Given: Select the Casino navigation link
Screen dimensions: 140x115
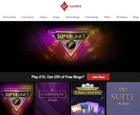Looking at the screenshot, I should tap(43, 17).
